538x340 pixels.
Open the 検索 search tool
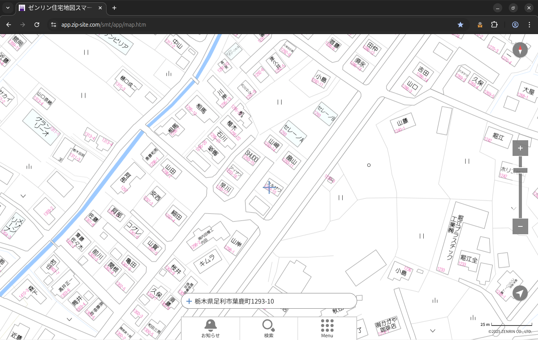tap(269, 328)
